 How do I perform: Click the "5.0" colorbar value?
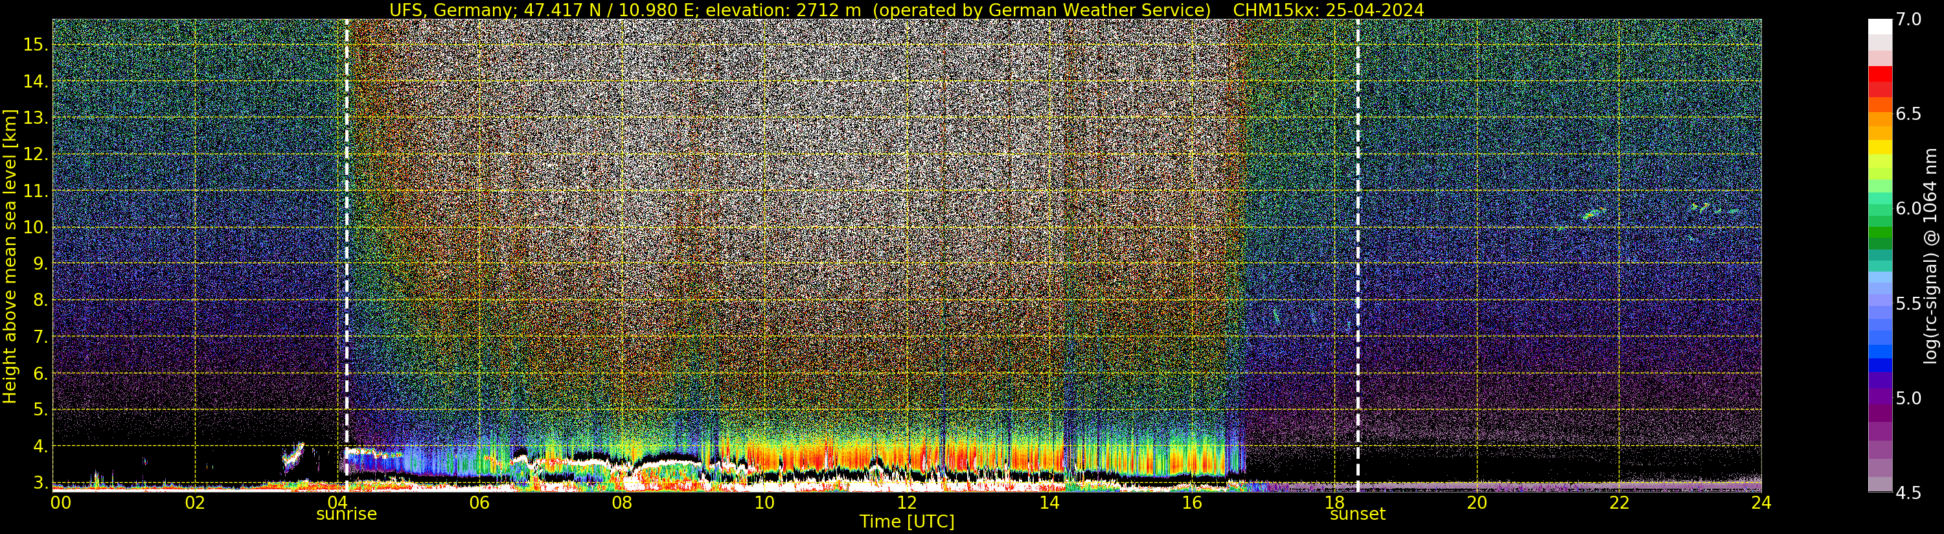pyautogui.click(x=1908, y=398)
